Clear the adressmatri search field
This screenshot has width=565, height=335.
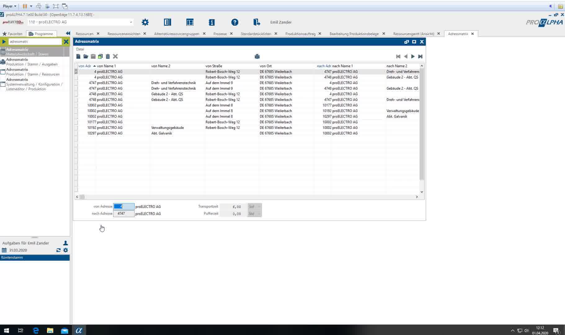tap(66, 42)
